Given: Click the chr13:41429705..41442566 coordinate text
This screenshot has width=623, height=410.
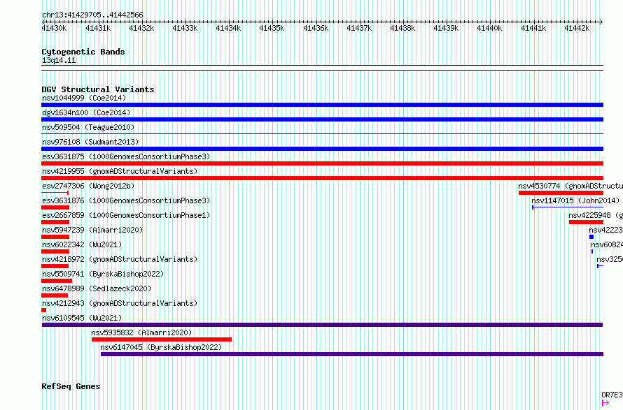Looking at the screenshot, I should click(92, 15).
